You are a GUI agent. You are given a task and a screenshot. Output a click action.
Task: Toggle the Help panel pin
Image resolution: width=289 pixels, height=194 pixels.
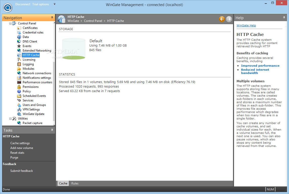coord(284,17)
